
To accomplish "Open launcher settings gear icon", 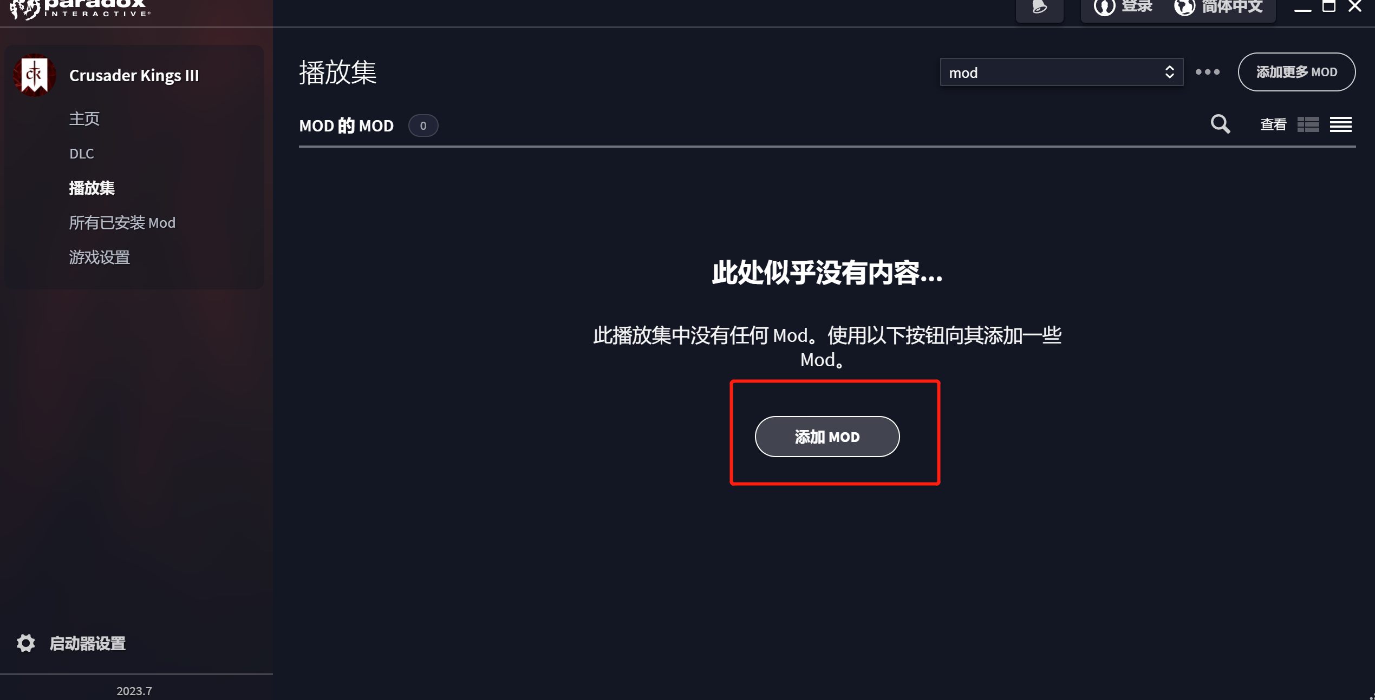I will (25, 643).
